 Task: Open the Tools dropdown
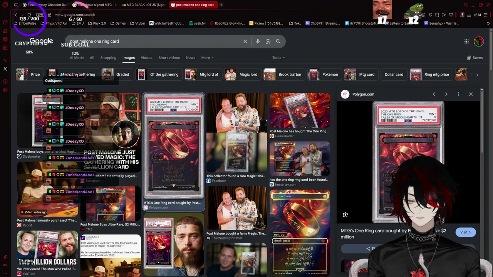tap(278, 58)
